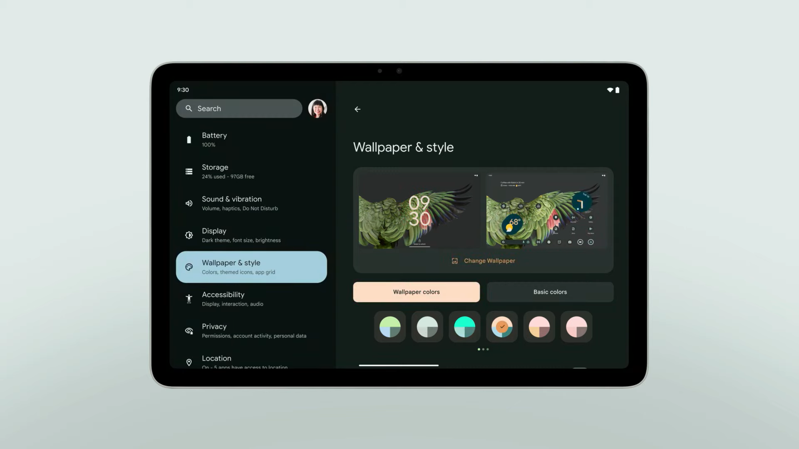The image size is (799, 449).
Task: Click the Storage settings icon
Action: coord(188,171)
